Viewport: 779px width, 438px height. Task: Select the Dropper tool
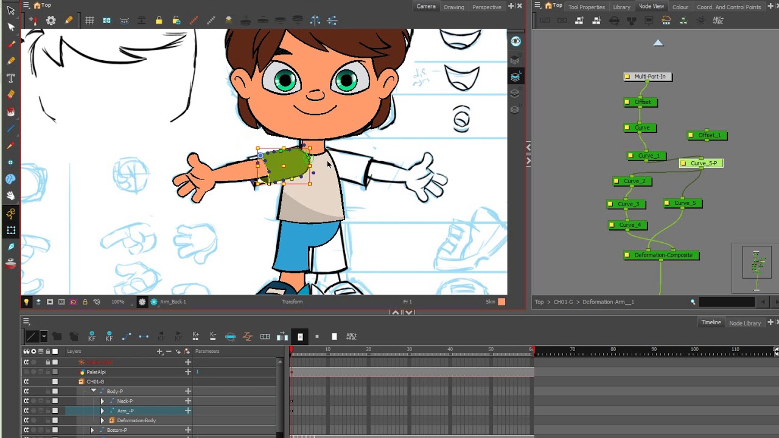11,146
